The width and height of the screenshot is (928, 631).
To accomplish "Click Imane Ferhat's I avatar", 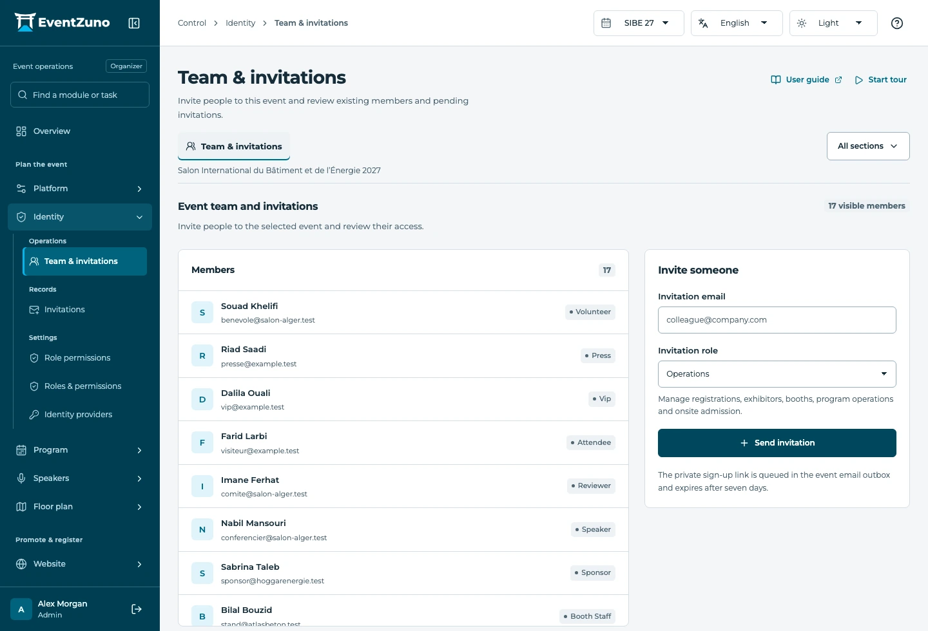I will point(202,486).
